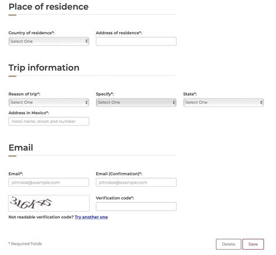Expand the Reason of trip dropdown
Image resolution: width=276 pixels, height=255 pixels.
49,102
